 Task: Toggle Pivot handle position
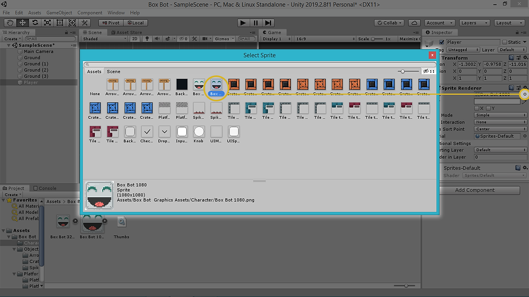111,23
